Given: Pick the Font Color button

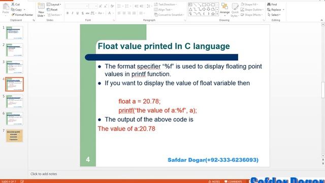Looking at the screenshot, I should pos(109,13).
